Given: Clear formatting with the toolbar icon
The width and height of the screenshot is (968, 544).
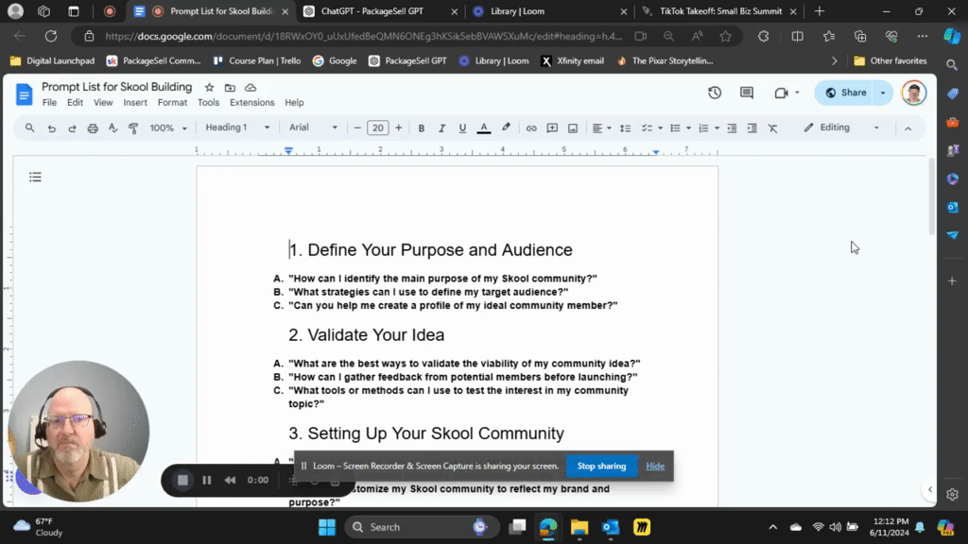Looking at the screenshot, I should click(x=772, y=127).
